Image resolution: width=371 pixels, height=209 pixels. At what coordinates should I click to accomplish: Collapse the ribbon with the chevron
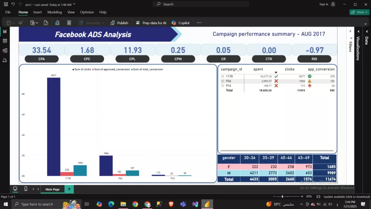click(x=365, y=24)
